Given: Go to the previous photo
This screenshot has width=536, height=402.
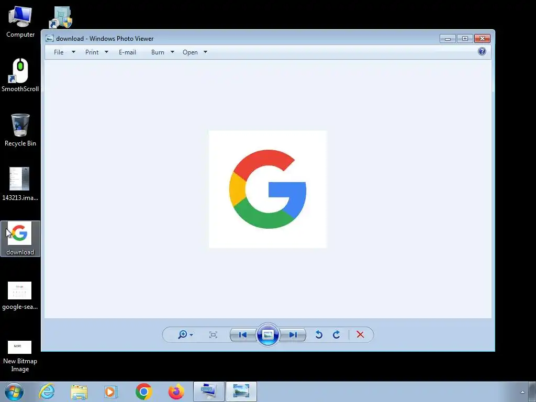Looking at the screenshot, I should coord(243,334).
